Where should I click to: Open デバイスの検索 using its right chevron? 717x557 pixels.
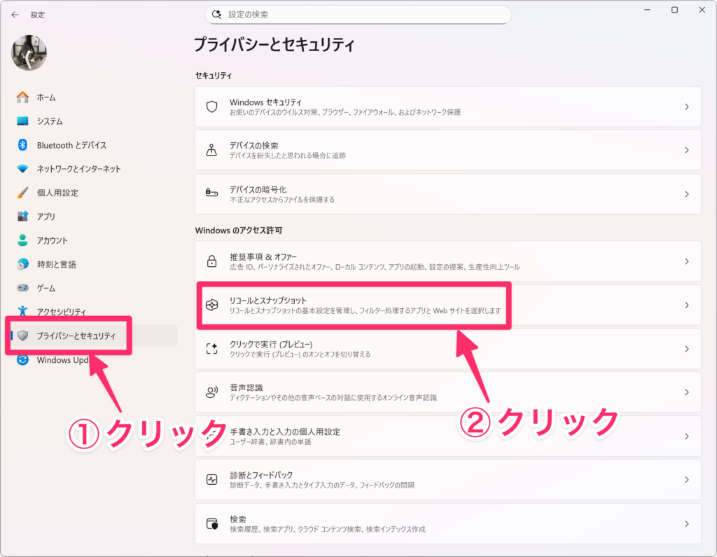[x=687, y=150]
